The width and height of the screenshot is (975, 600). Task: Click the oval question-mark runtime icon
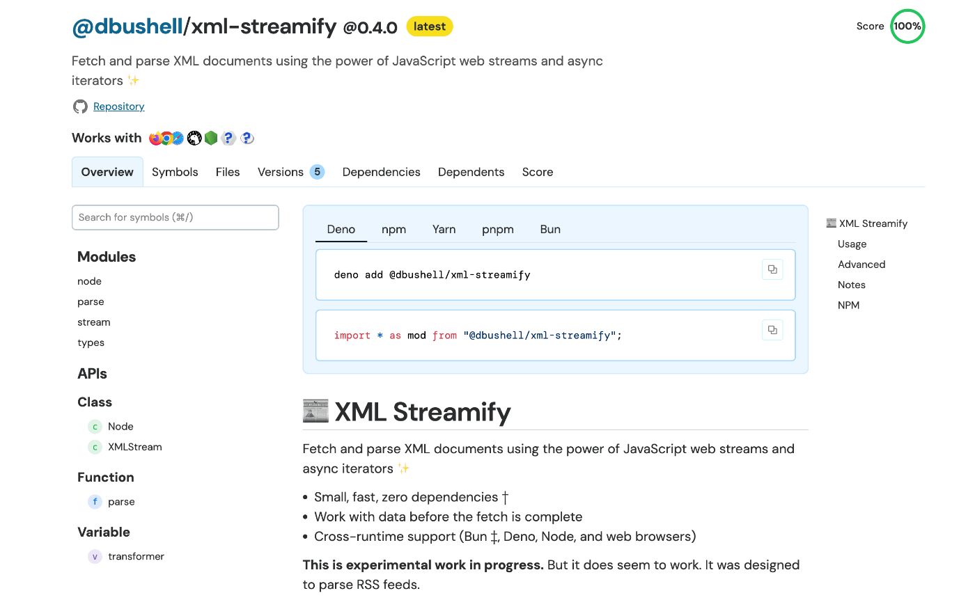pyautogui.click(x=247, y=138)
